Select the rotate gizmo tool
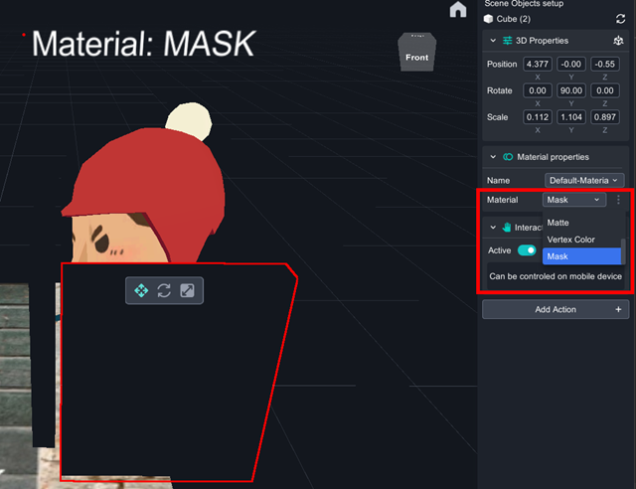636x489 pixels. (x=164, y=290)
